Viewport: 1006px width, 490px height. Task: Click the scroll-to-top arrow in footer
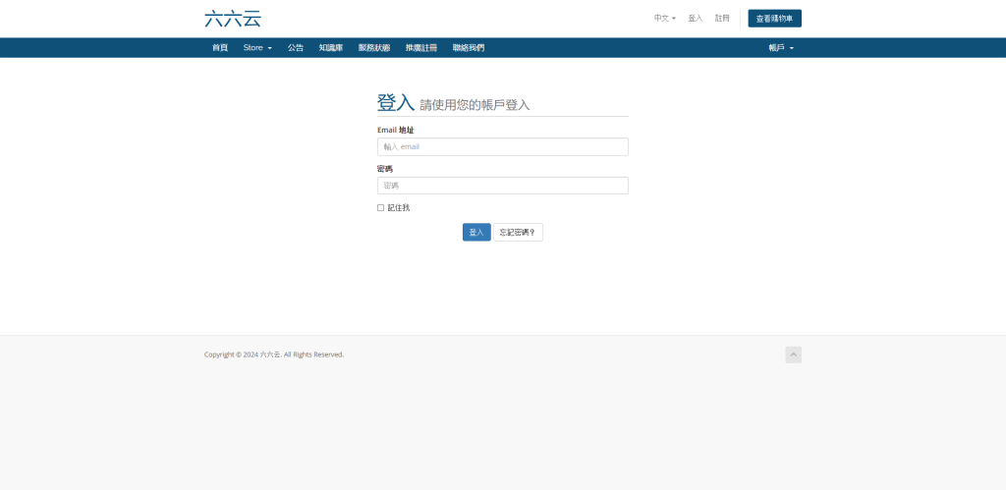pos(793,354)
